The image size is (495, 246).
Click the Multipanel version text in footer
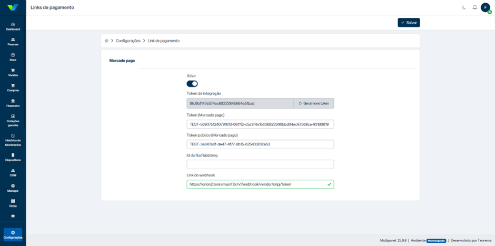393,240
